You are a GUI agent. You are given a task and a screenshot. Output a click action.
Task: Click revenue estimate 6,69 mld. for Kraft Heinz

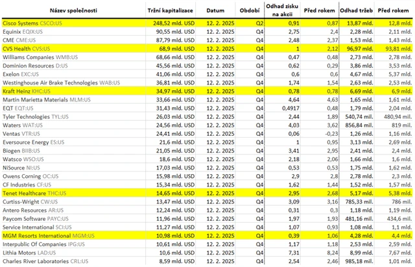pos(361,91)
